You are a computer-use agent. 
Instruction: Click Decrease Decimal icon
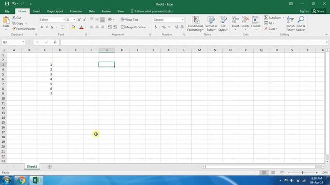coord(182,27)
